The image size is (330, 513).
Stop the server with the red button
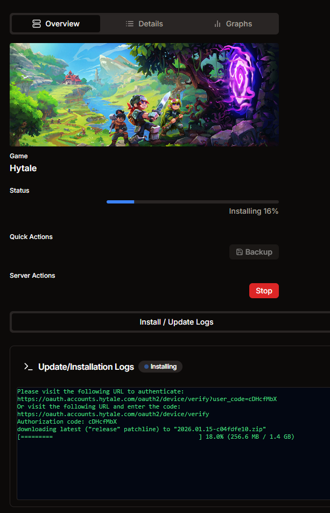click(x=264, y=291)
